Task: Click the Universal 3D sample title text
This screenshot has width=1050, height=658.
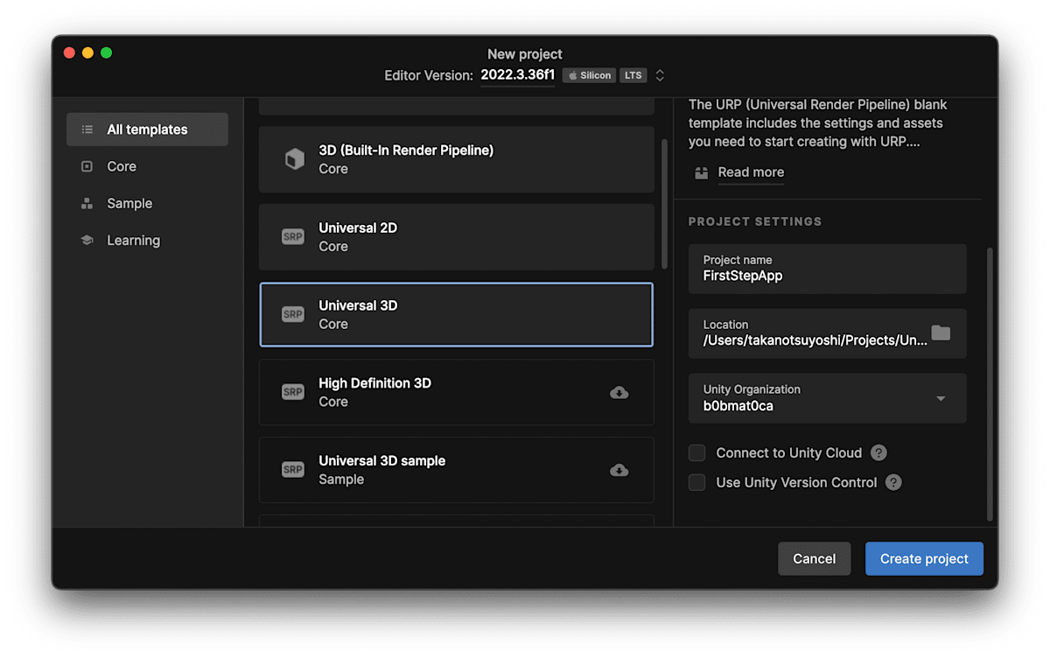Action: pyautogui.click(x=381, y=461)
